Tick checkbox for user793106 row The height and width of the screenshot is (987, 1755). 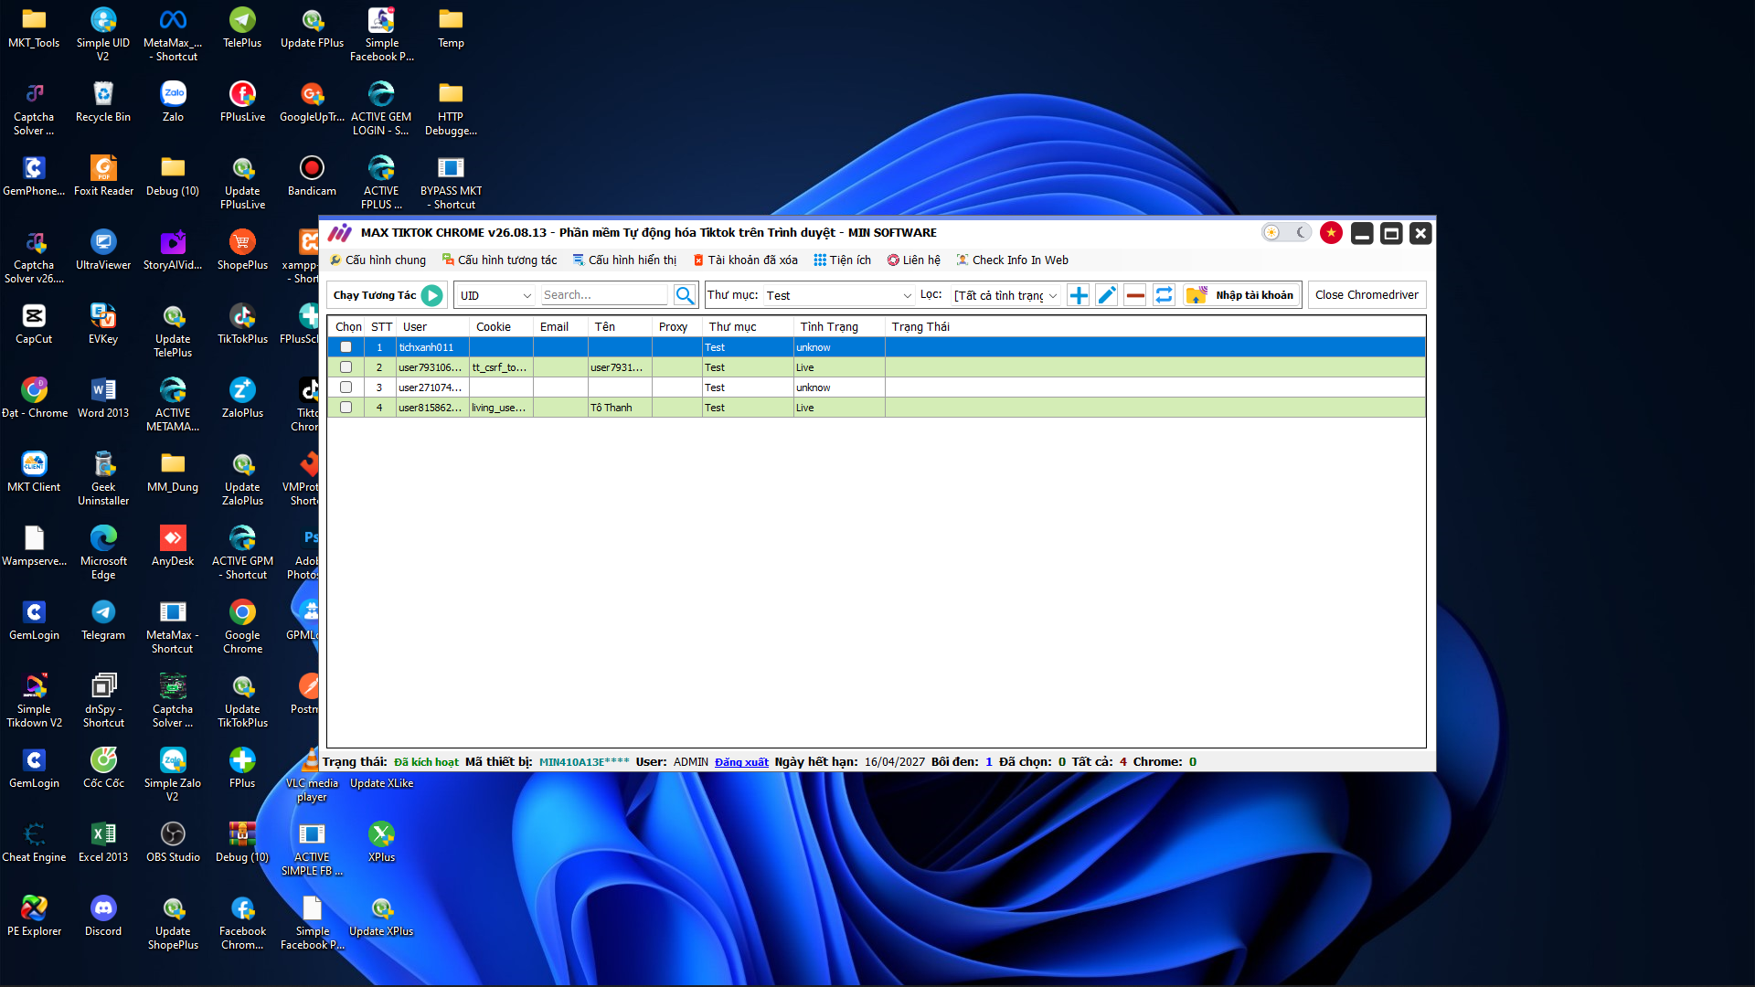[x=346, y=367]
